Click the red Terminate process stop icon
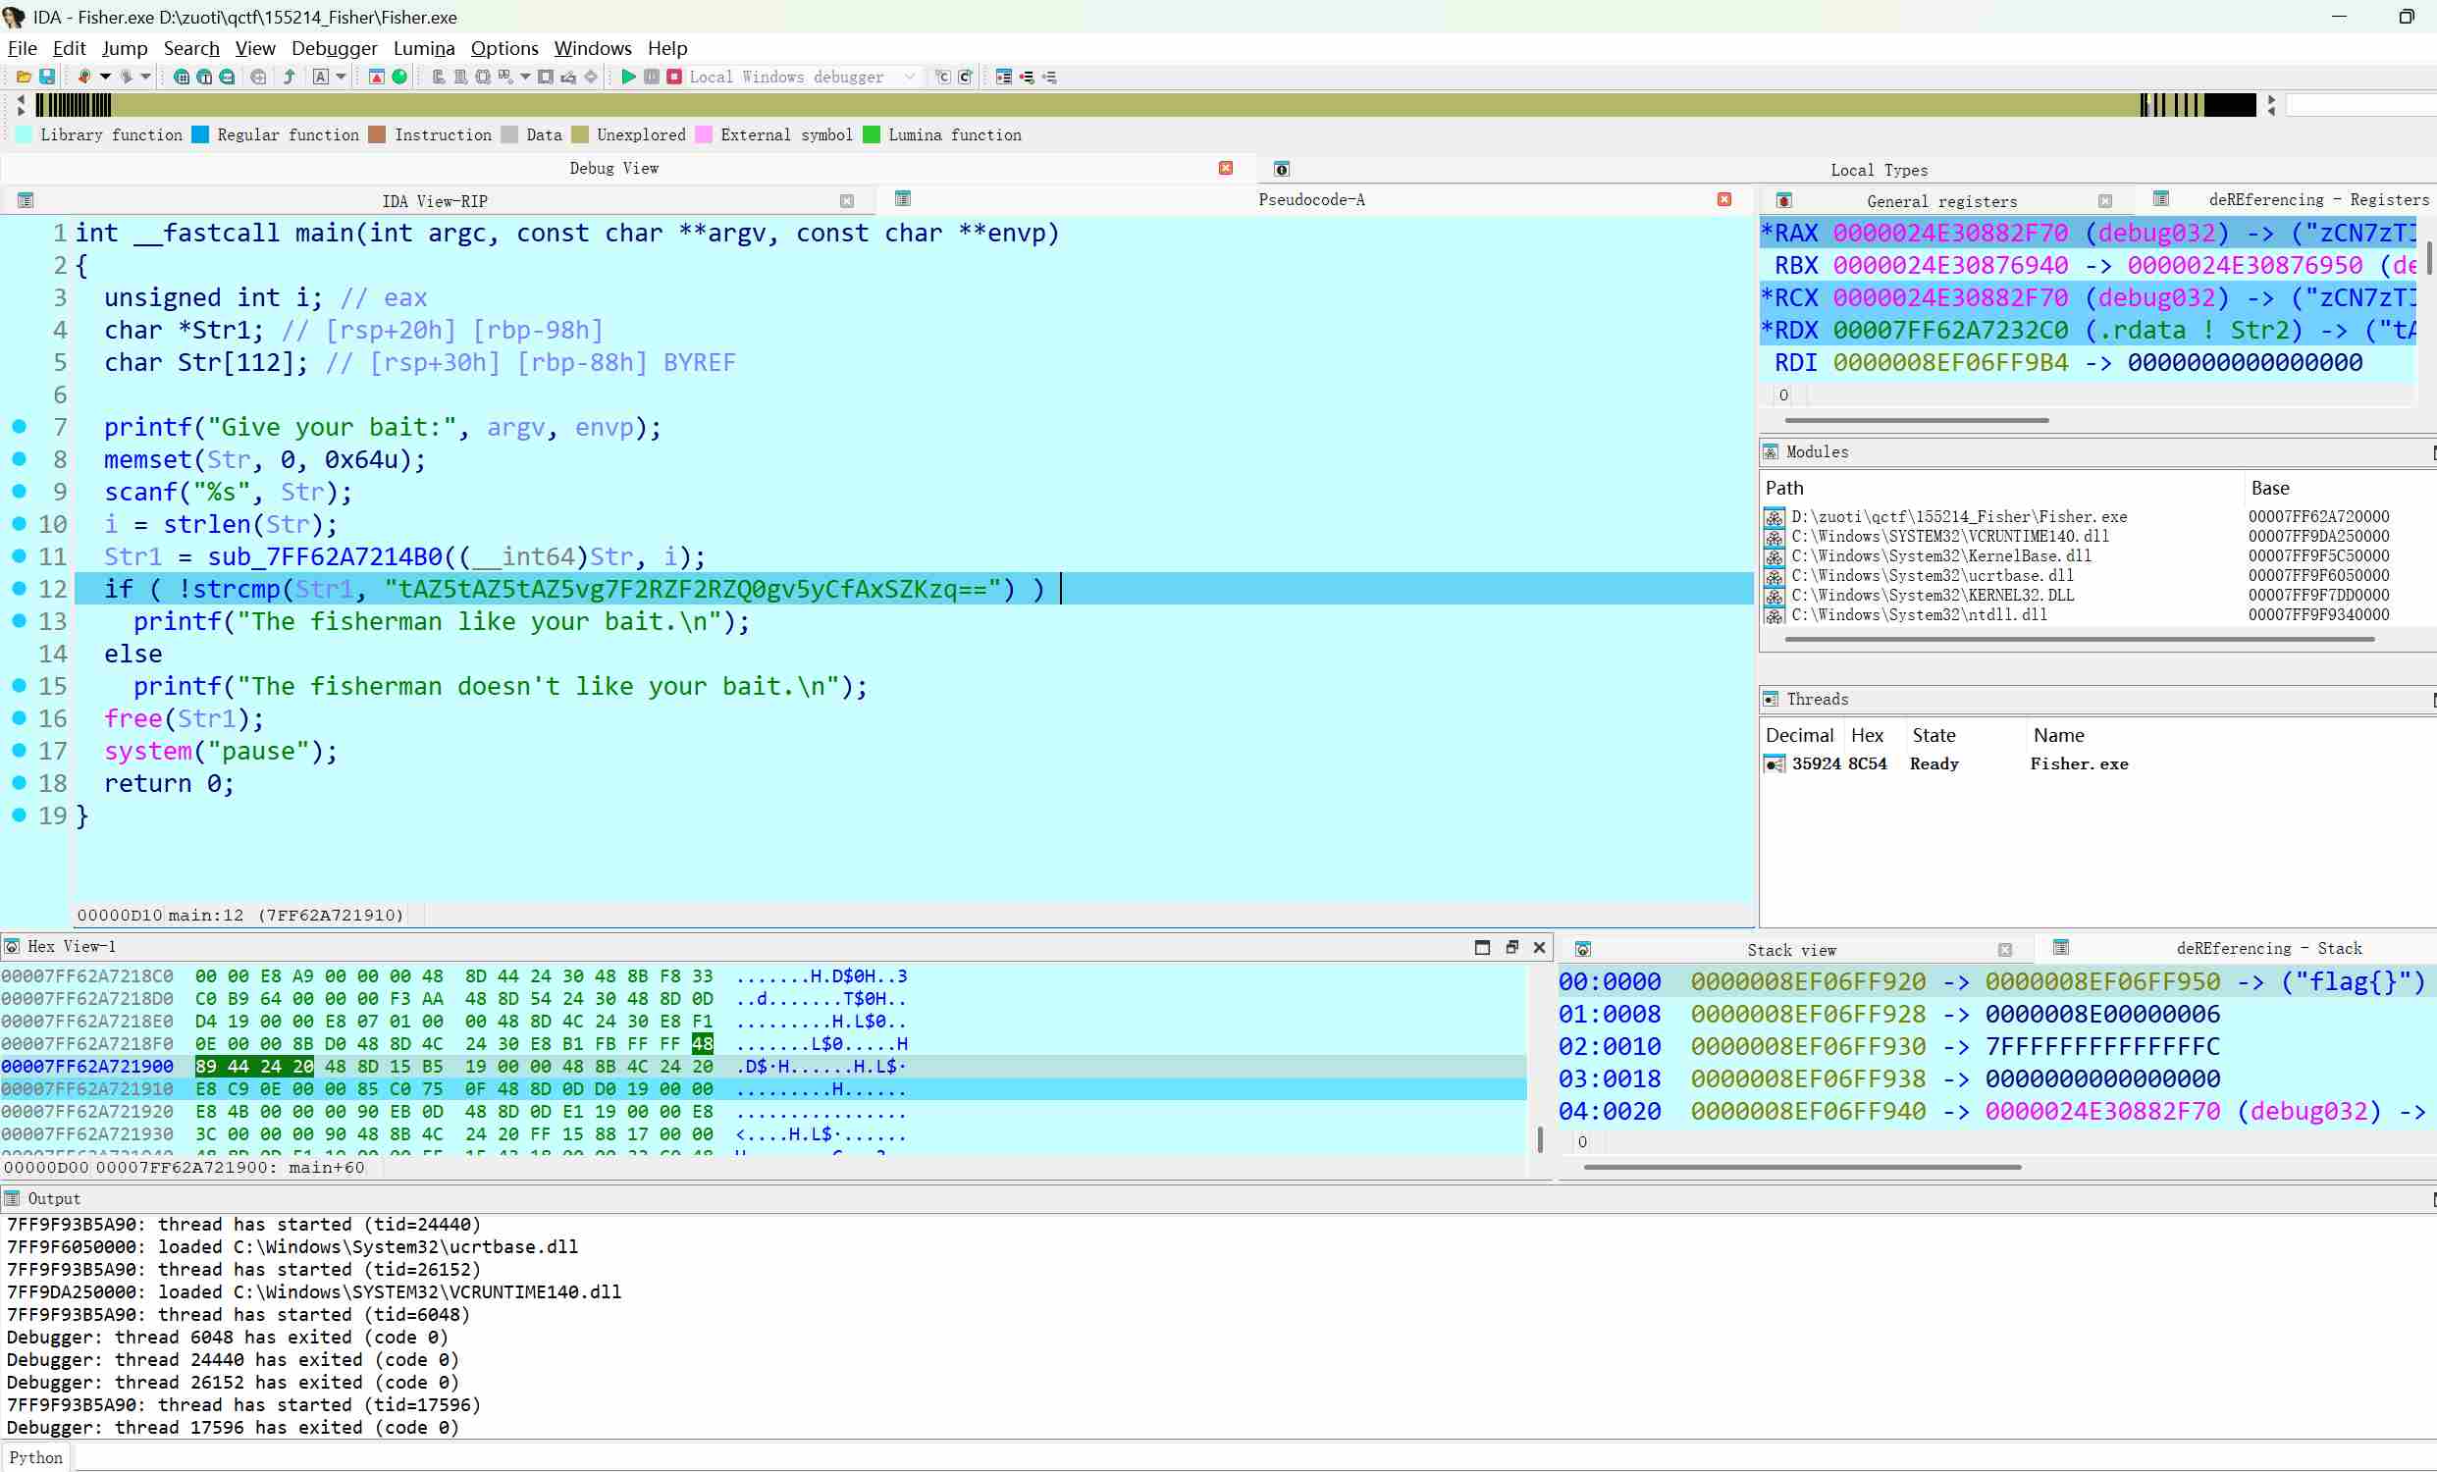The height and width of the screenshot is (1472, 2437). (674, 77)
